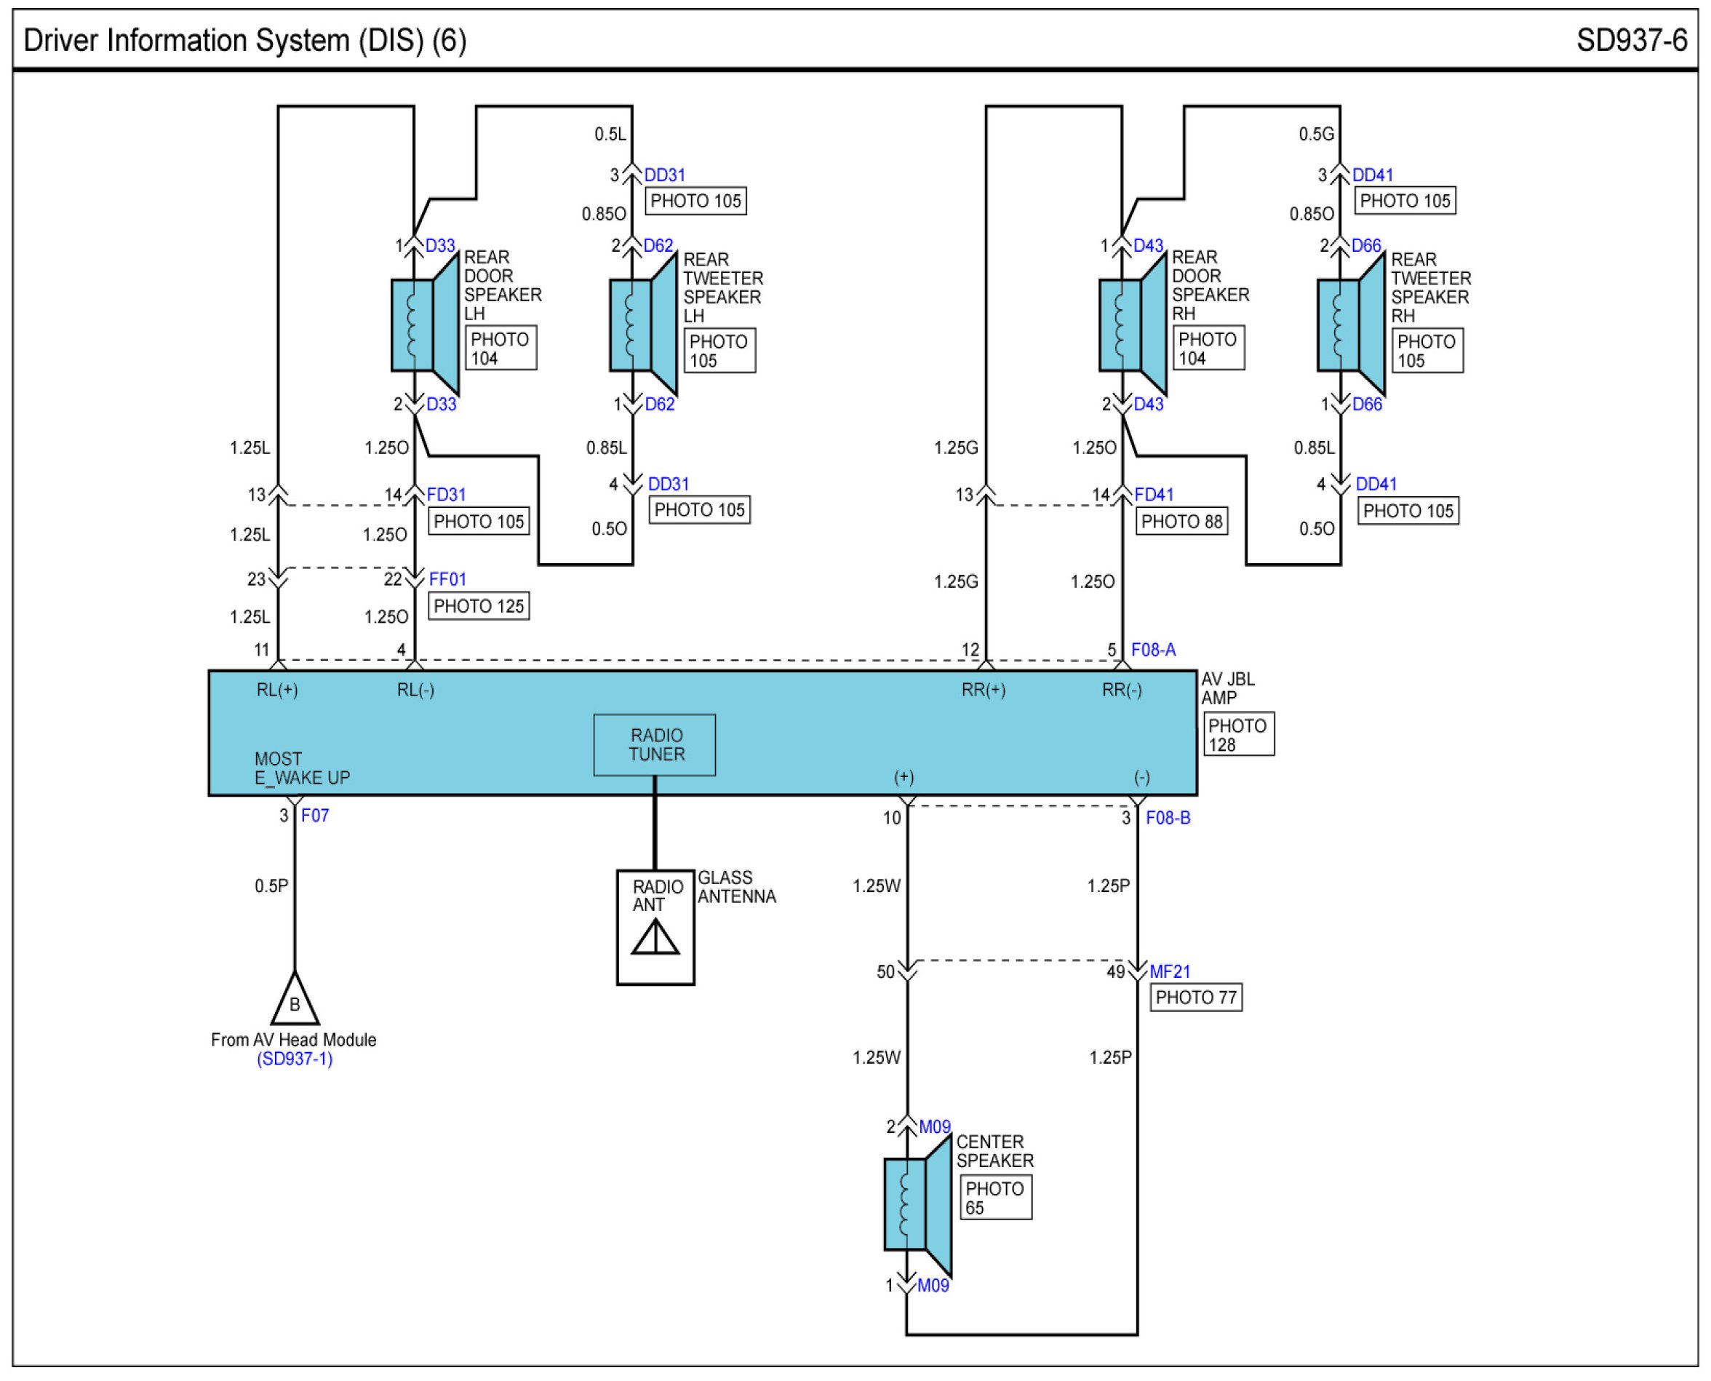
Task: Click the F07 connector label
Action: (314, 816)
